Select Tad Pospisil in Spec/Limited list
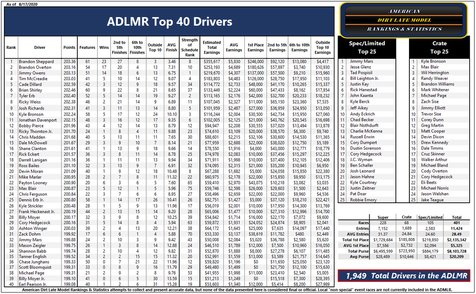 pos(361,73)
